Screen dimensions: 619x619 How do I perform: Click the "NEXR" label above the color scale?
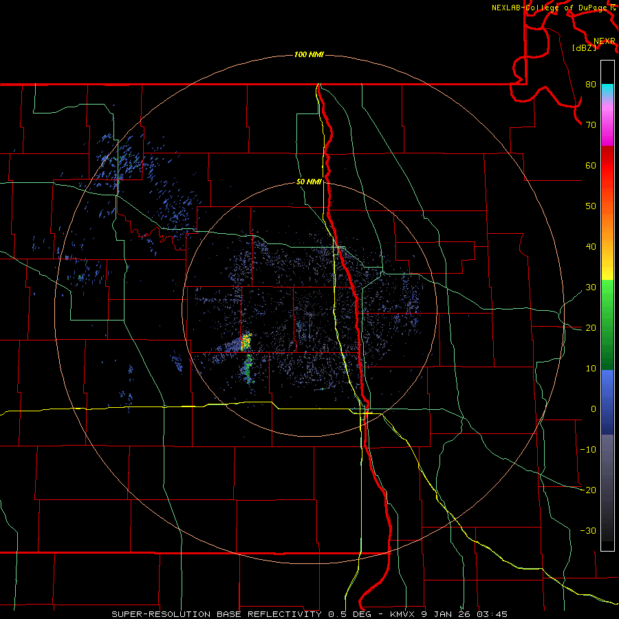coord(605,41)
